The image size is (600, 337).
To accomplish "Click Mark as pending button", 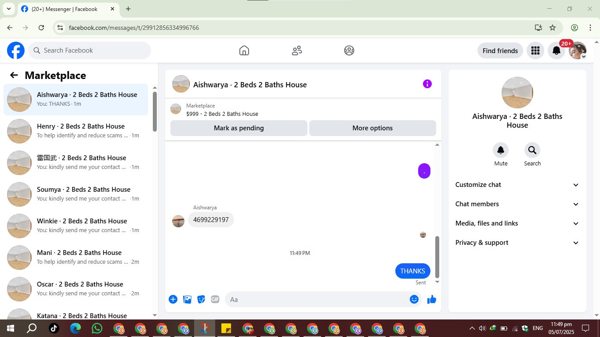I will click(239, 128).
